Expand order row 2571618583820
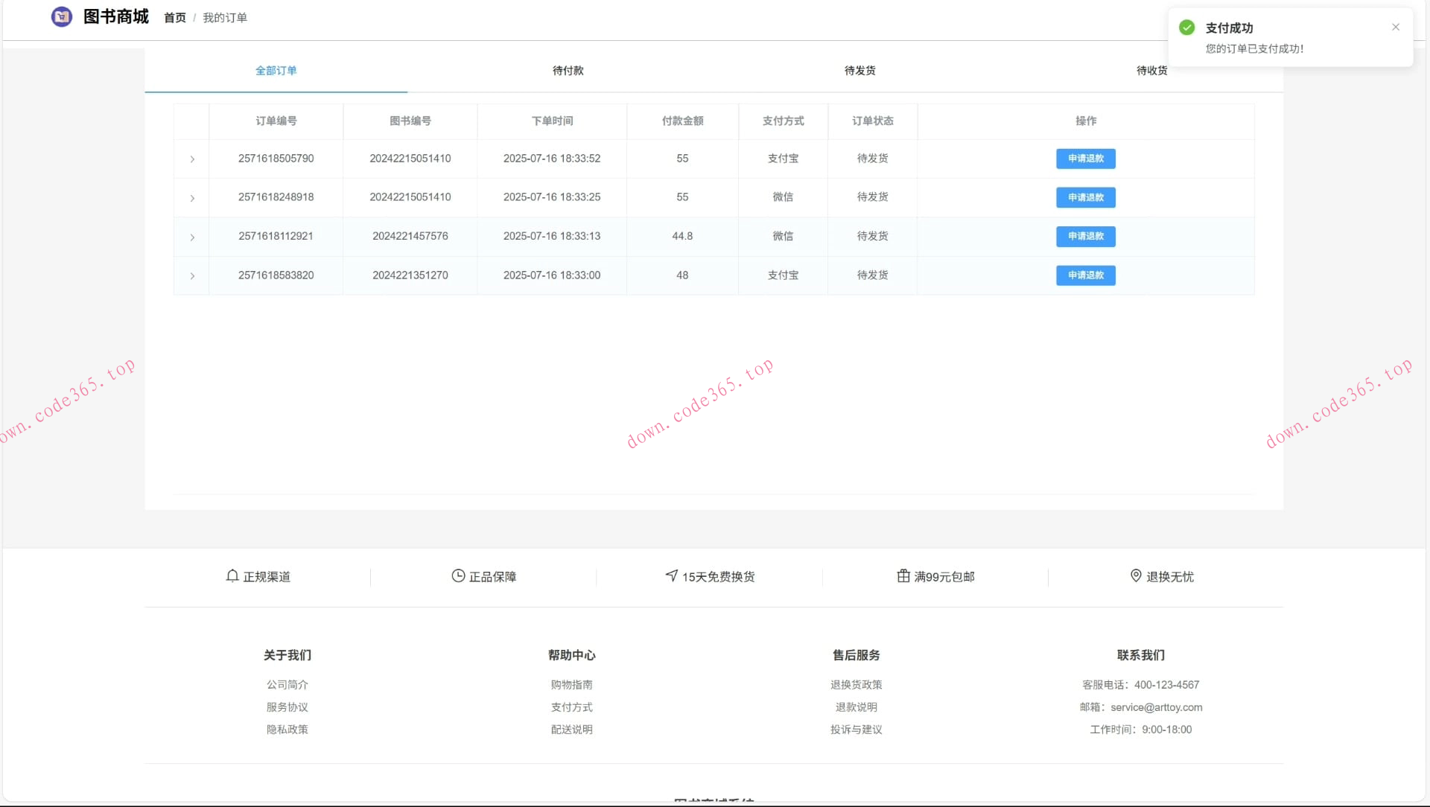The height and width of the screenshot is (807, 1430). pyautogui.click(x=192, y=276)
